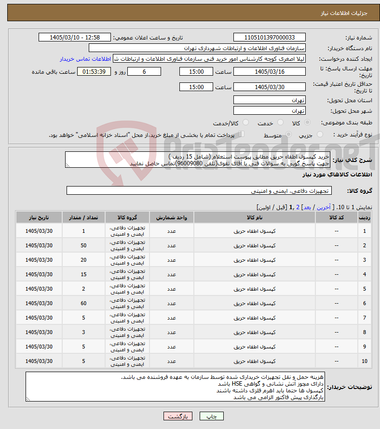The width and height of the screenshot is (380, 429).
Task: Select the متوسط purchase type radio
Action: pos(288,134)
